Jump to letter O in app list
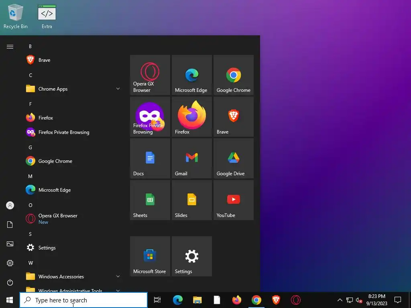411x308 pixels. (x=31, y=205)
